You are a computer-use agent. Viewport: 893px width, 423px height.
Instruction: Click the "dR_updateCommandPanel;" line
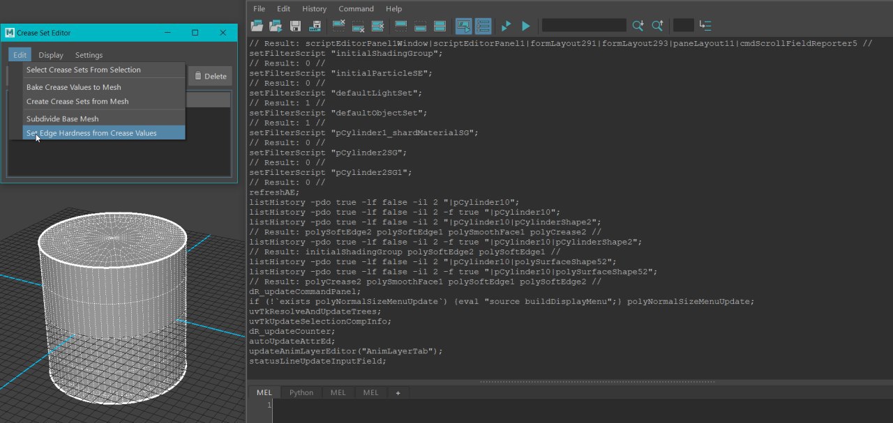pos(304,292)
